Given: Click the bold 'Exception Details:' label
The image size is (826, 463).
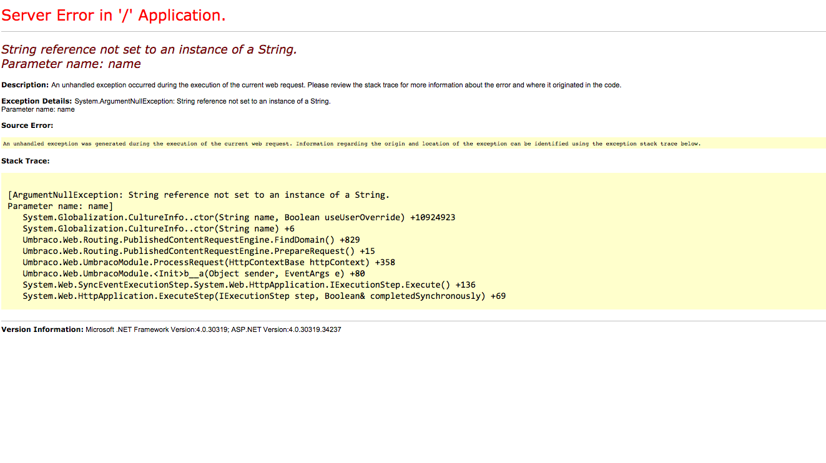Looking at the screenshot, I should 36,101.
